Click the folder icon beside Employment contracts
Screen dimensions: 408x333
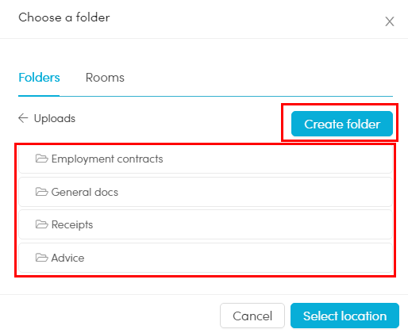tap(42, 159)
